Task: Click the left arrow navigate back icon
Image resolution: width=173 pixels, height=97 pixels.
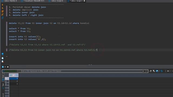Action: click(x=168, y=71)
